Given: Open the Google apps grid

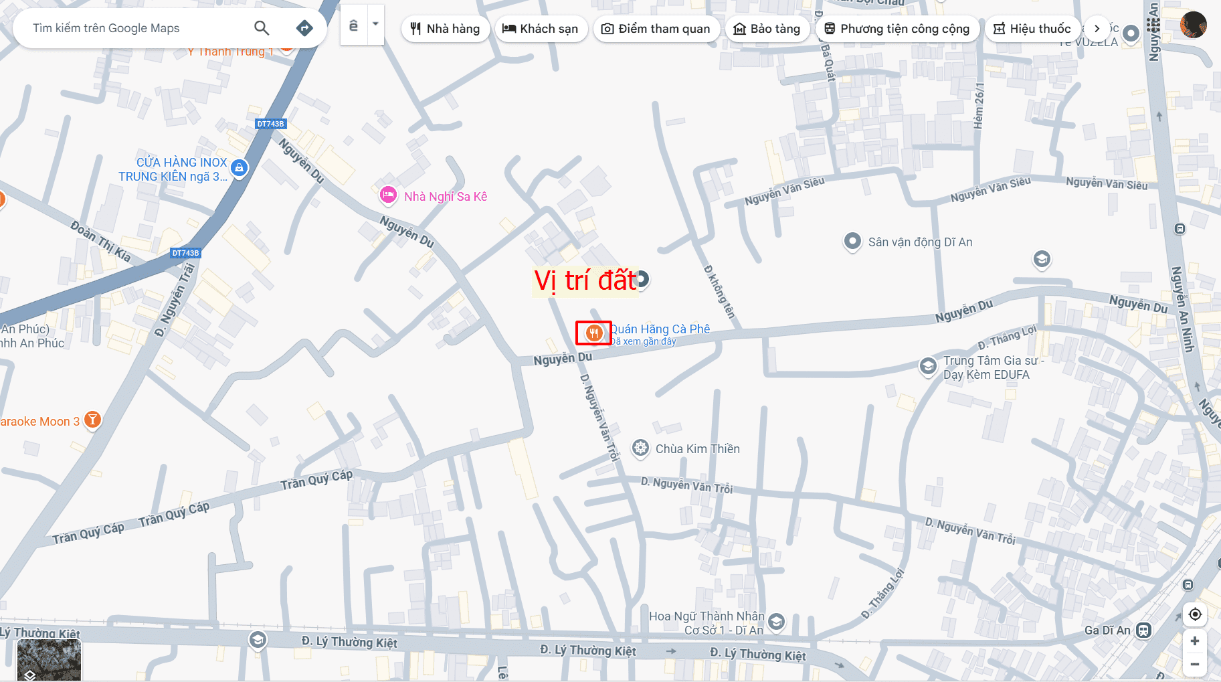Looking at the screenshot, I should click(x=1153, y=25).
